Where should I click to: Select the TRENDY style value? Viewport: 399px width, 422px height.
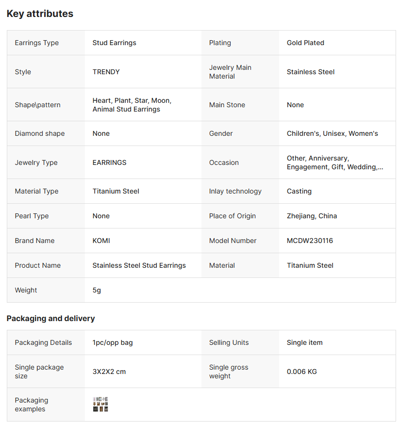[106, 72]
